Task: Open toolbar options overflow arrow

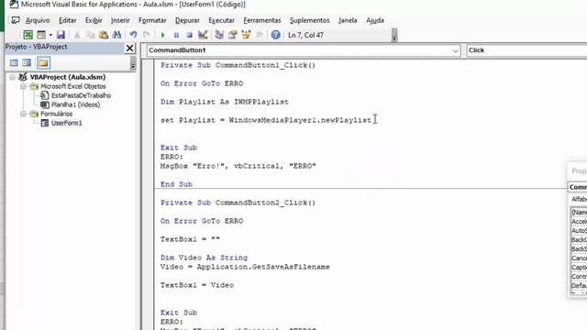Action: [x=394, y=36]
